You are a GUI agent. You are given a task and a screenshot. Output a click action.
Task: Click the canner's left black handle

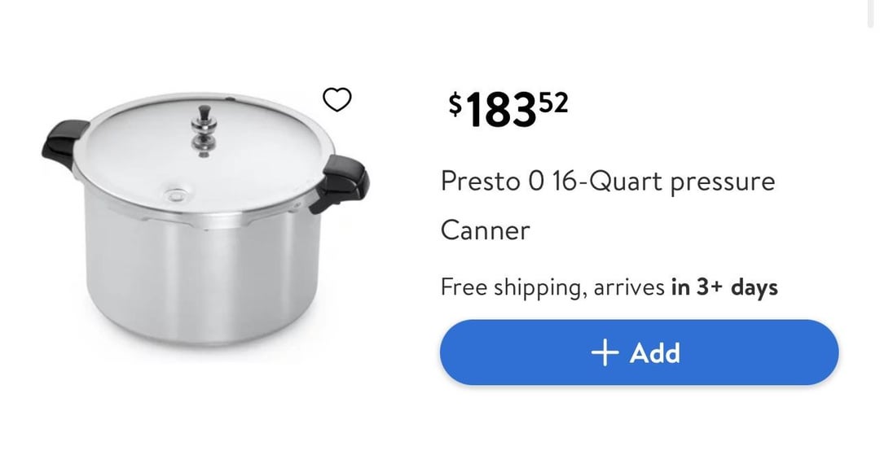[64, 144]
